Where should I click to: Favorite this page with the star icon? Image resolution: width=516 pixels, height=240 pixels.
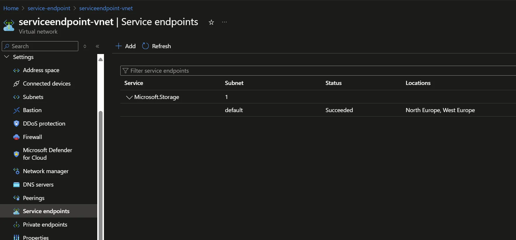pos(211,22)
